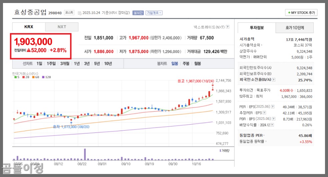Viewport: 328px width, 177px height.
Task: Click the 거래량 volume legend label
Action: click(x=224, y=151)
